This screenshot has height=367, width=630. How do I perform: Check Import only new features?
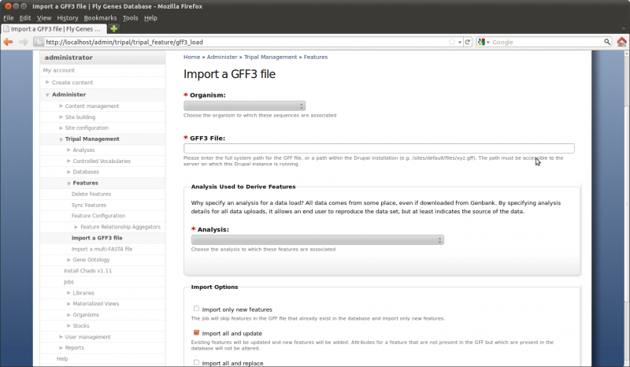(196, 309)
